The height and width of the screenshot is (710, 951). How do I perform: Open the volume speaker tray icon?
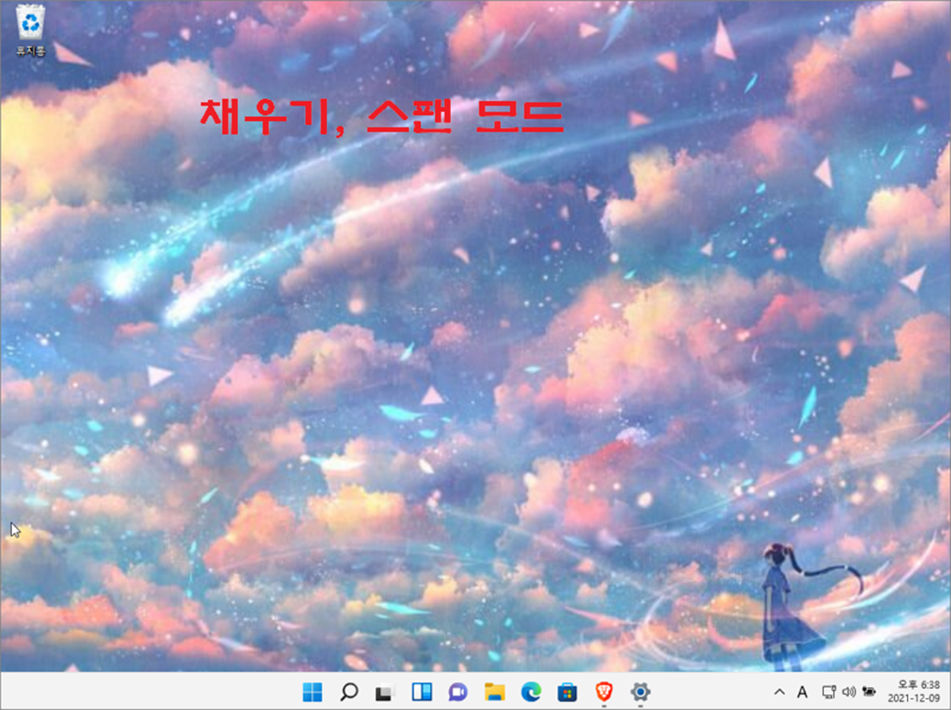[849, 692]
